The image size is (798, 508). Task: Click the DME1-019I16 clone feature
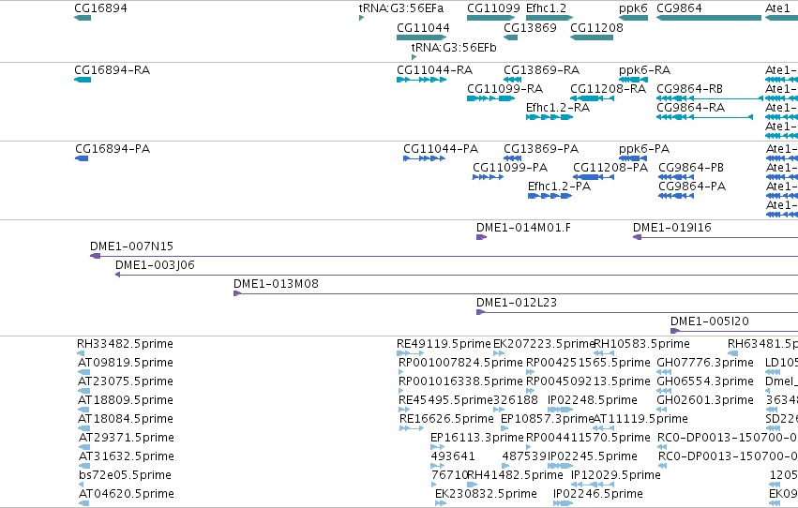[715, 237]
